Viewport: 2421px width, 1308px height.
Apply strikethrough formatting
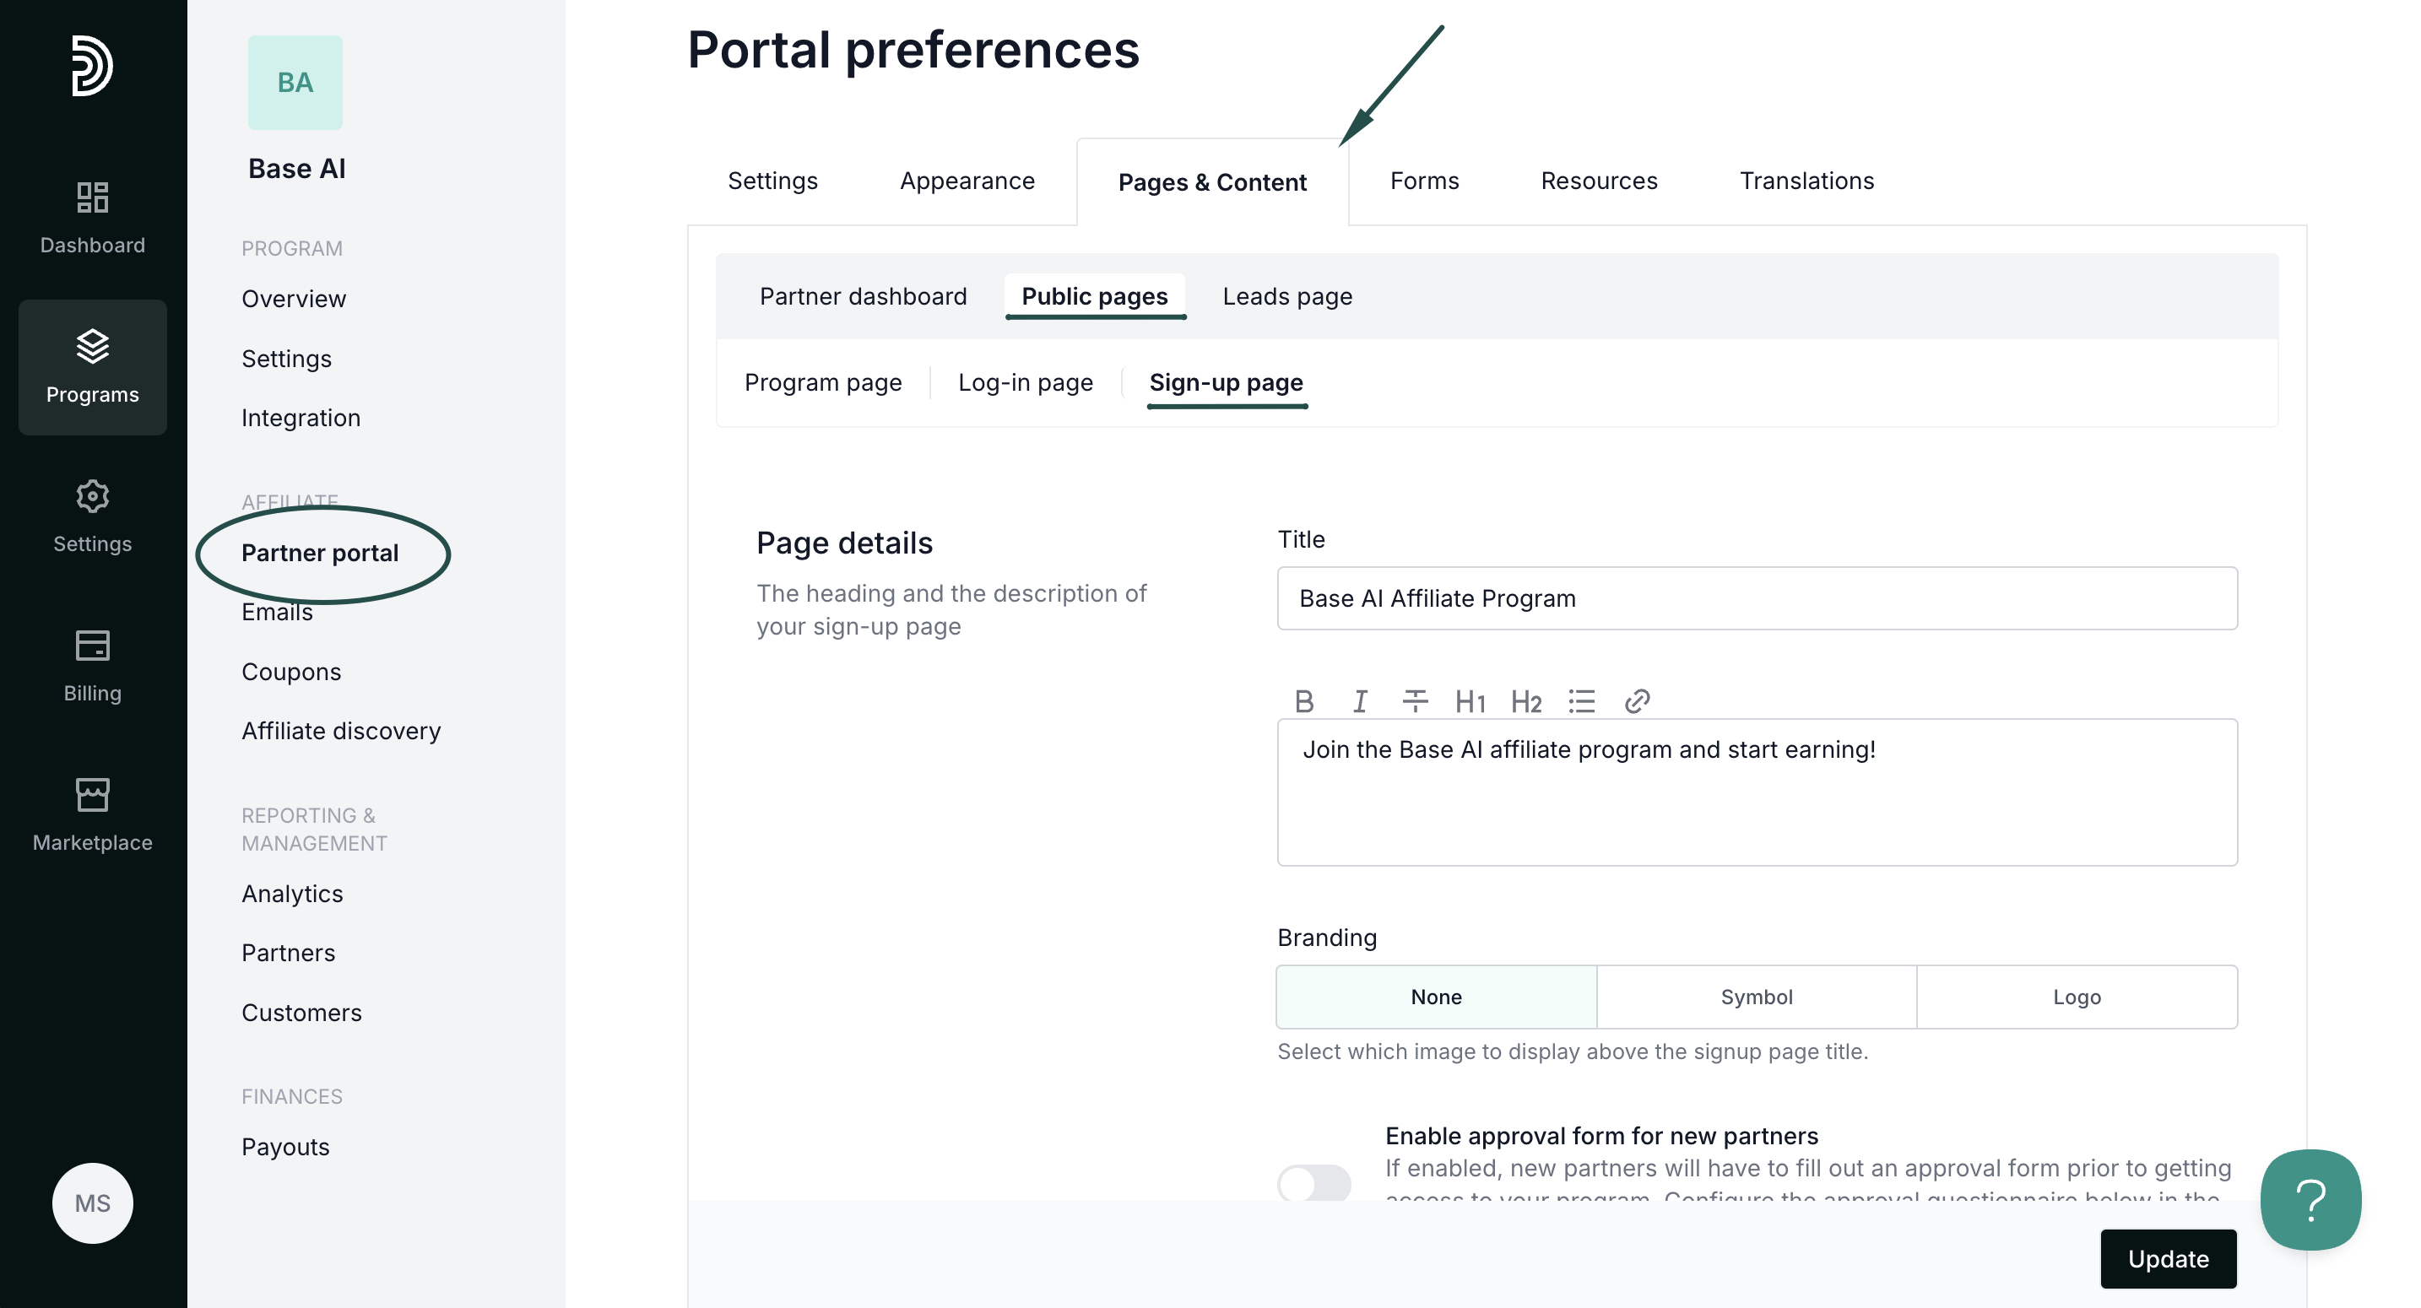point(1415,701)
